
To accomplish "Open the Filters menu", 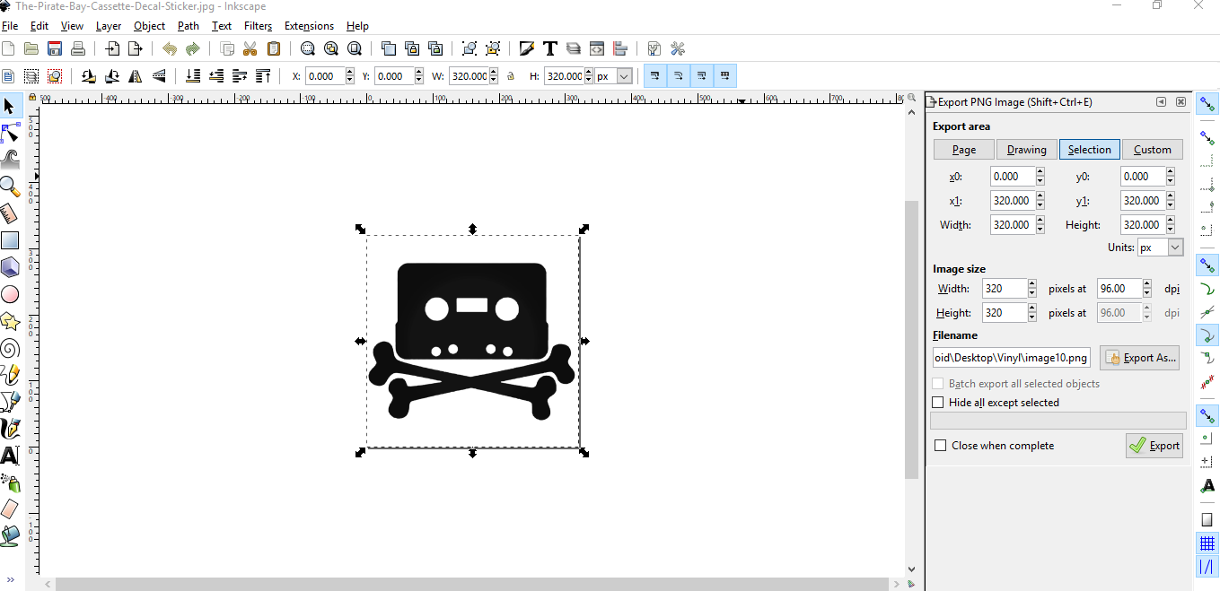I will click(x=259, y=26).
